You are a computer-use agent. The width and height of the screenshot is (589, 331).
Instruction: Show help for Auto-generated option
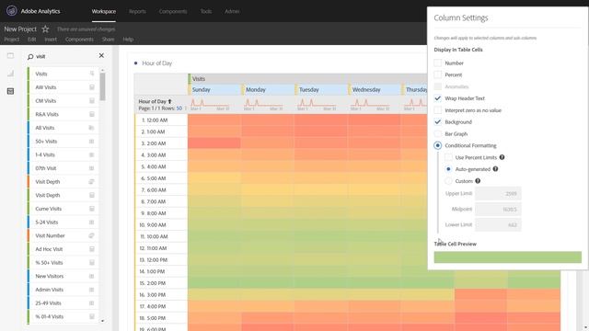(x=495, y=169)
